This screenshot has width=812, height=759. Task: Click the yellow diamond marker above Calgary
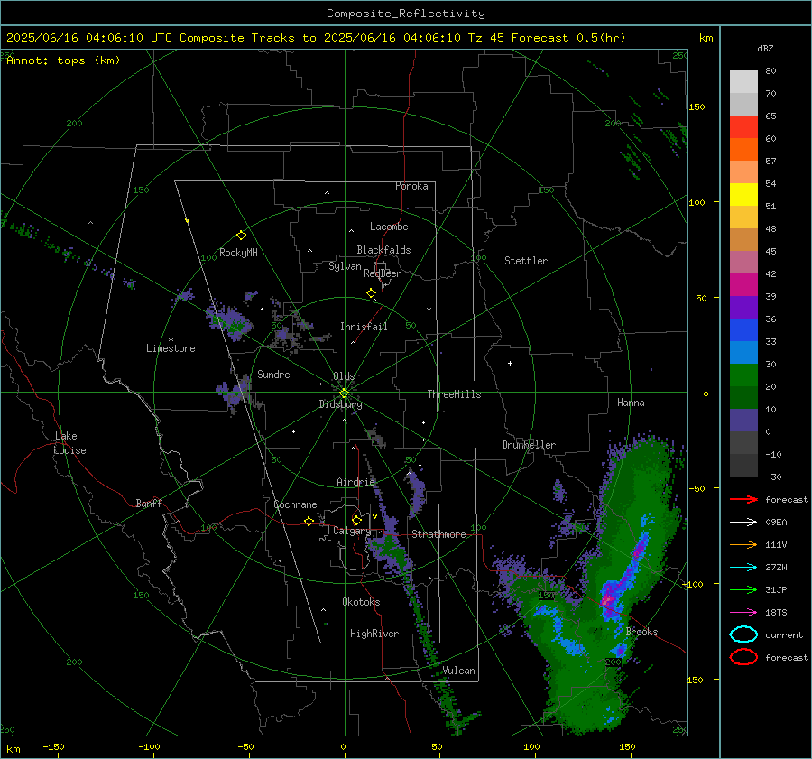pos(356,520)
